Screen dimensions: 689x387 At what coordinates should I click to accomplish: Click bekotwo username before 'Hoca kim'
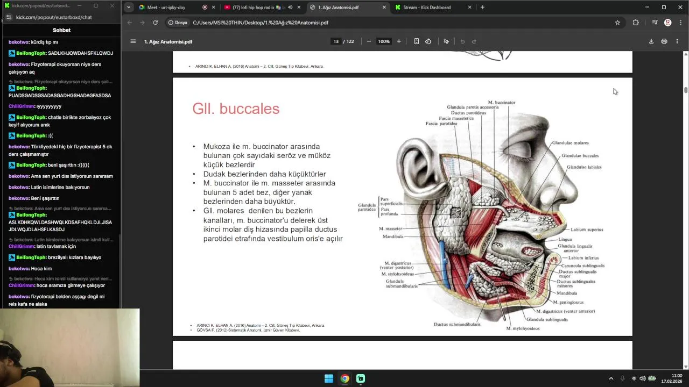point(19,268)
